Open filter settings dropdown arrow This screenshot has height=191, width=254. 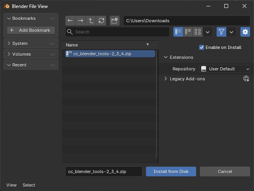point(231,32)
